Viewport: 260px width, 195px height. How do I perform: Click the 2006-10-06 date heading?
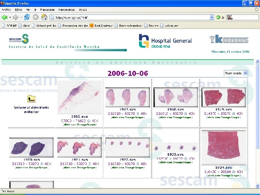point(128,73)
